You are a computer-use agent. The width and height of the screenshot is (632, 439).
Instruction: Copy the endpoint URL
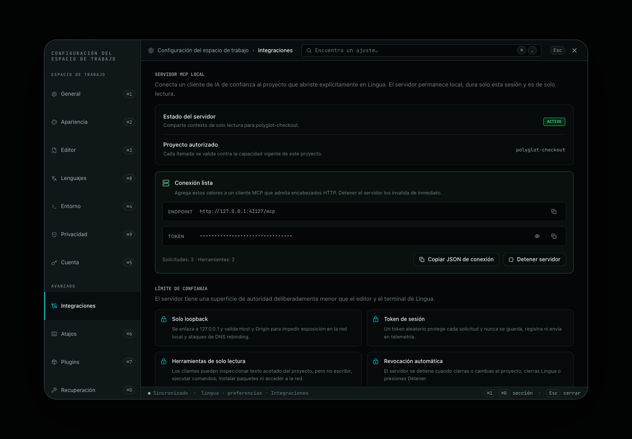click(554, 212)
